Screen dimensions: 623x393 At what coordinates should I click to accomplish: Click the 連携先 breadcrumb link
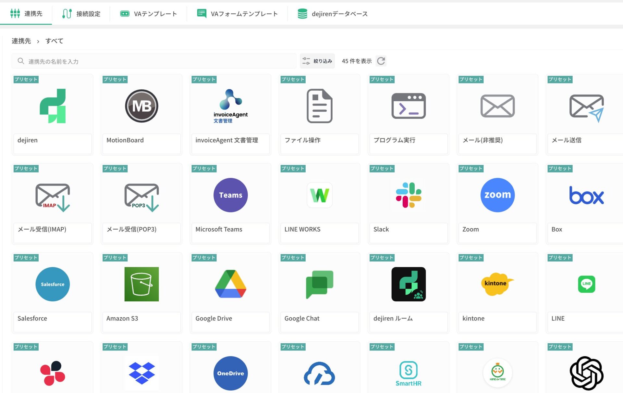point(21,41)
